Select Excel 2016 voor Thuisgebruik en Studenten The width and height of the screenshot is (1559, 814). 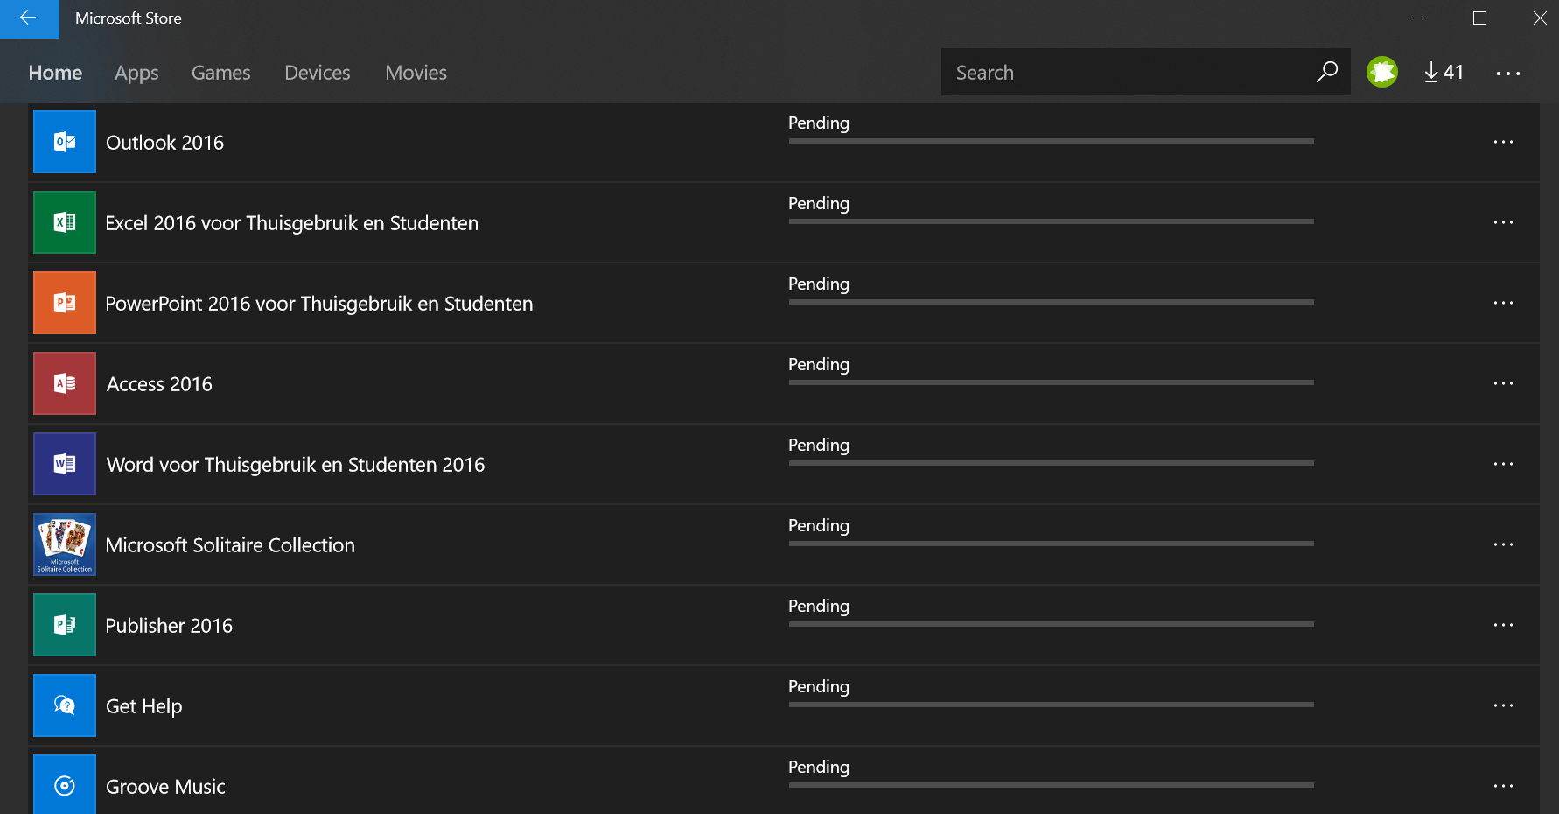291,223
